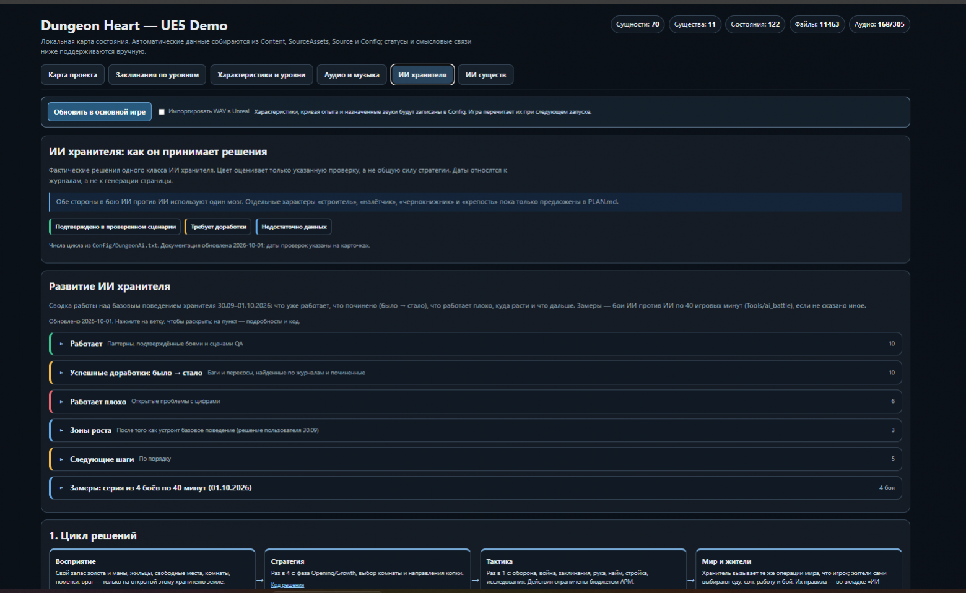Click the Восприятие card heading
The image size is (966, 593).
(76, 561)
